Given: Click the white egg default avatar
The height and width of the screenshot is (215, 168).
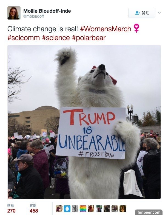Looking at the screenshot, I should 67,209.
